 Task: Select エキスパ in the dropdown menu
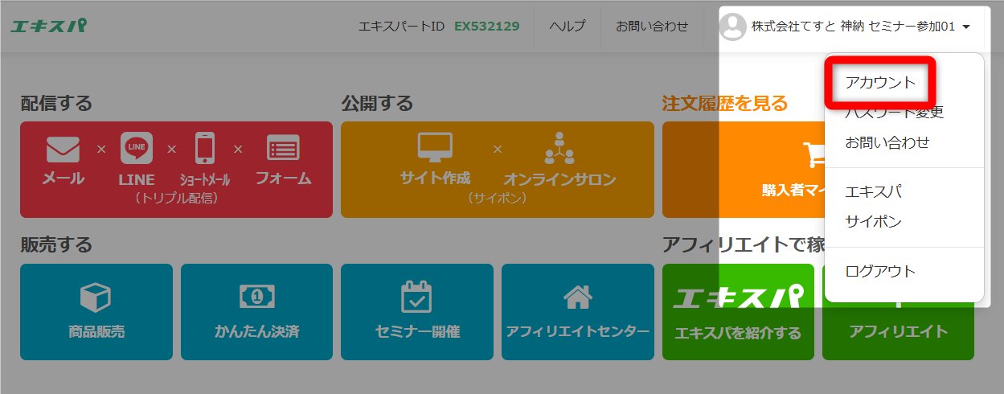click(x=873, y=191)
